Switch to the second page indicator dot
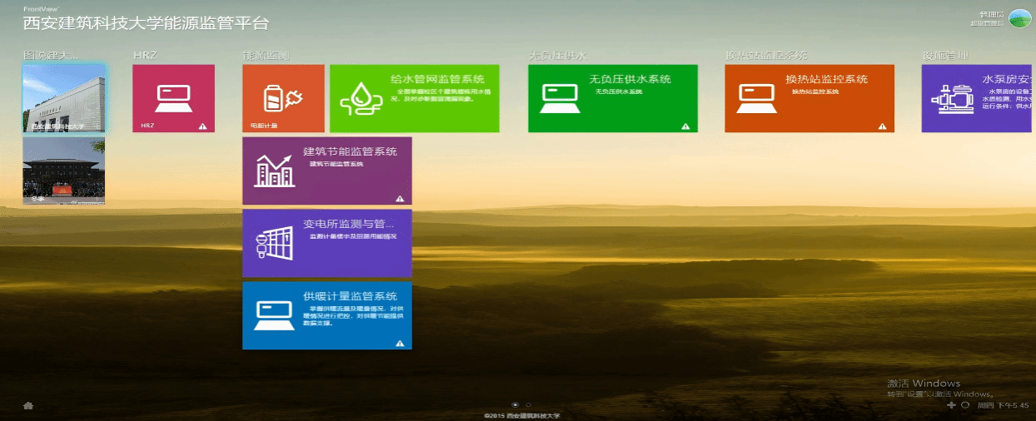This screenshot has width=1036, height=421. 528,405
